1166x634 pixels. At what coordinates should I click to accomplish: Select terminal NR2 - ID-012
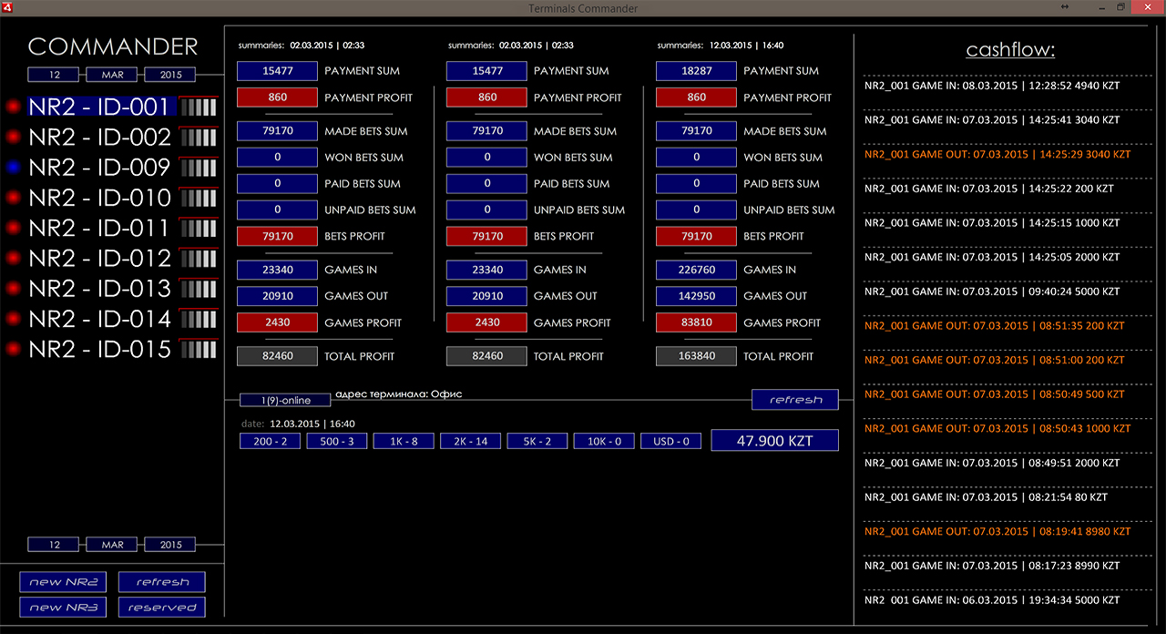point(100,259)
